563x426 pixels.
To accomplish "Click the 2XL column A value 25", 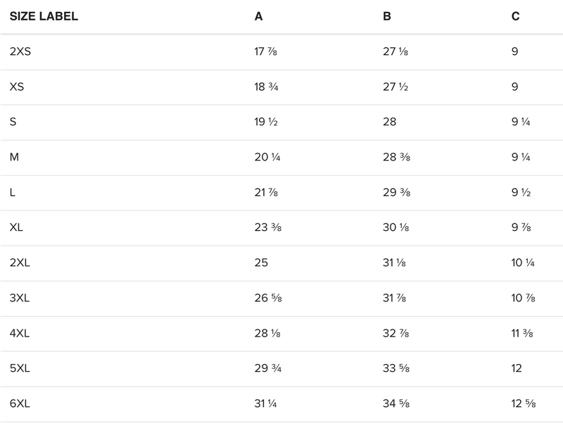I will pyautogui.click(x=261, y=263).
